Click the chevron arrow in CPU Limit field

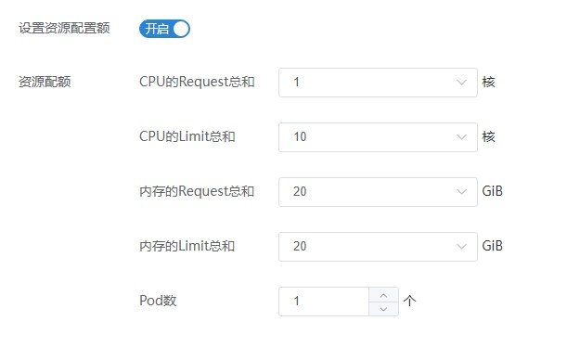click(461, 137)
